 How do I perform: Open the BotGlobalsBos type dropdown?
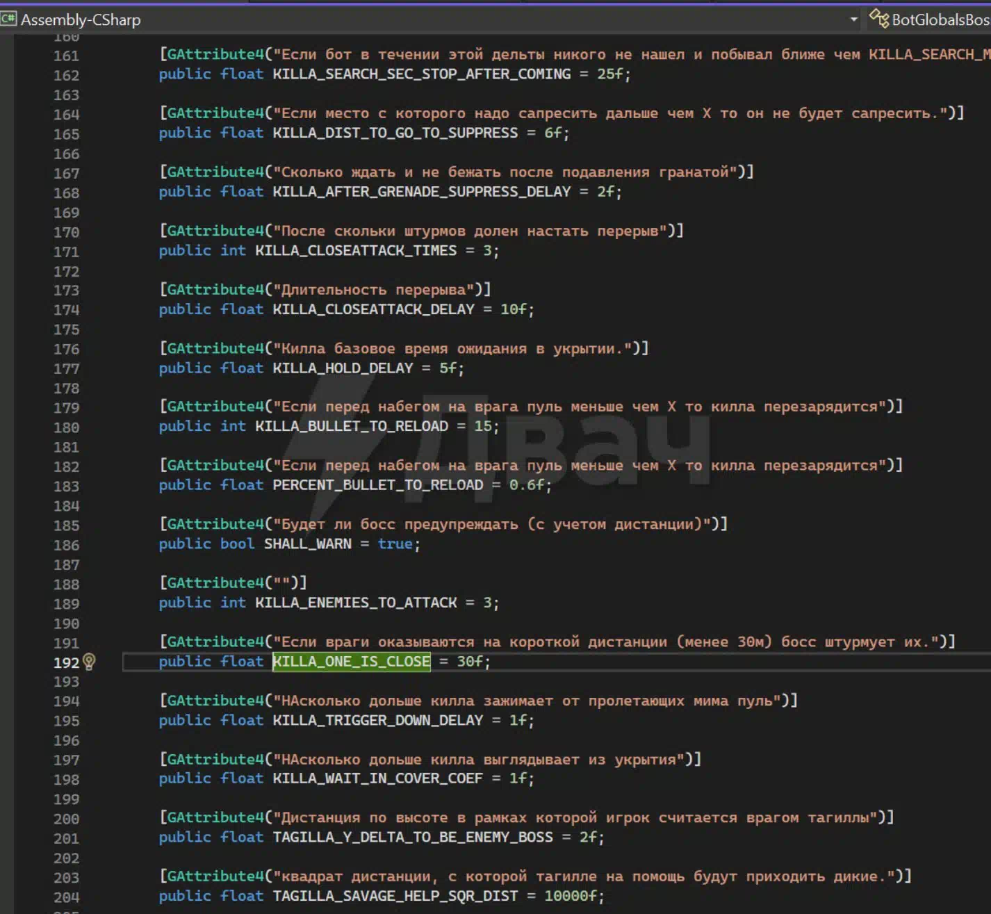pyautogui.click(x=940, y=19)
